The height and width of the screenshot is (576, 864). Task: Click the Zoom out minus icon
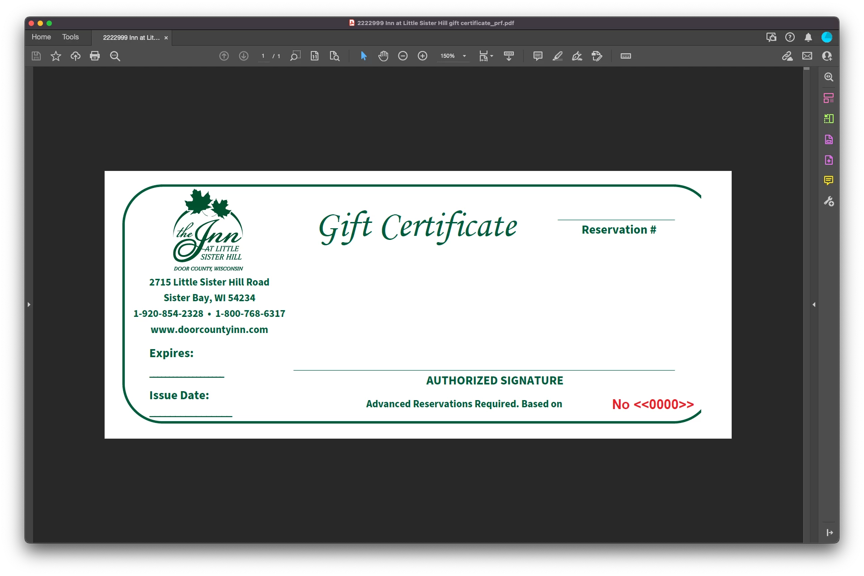click(x=403, y=56)
